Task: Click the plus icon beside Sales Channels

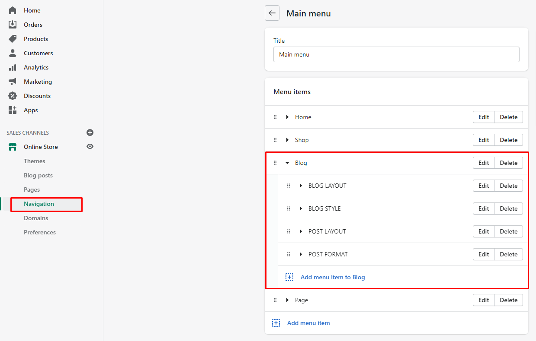Action: (x=90, y=133)
